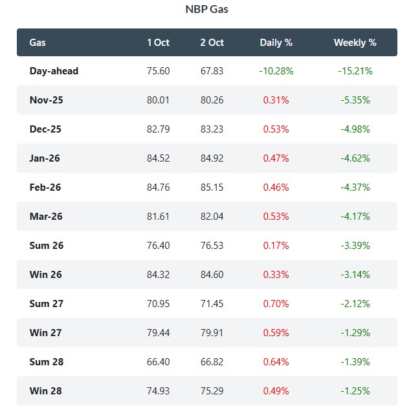Click the Gas column header
411x406 pixels.
pos(38,42)
